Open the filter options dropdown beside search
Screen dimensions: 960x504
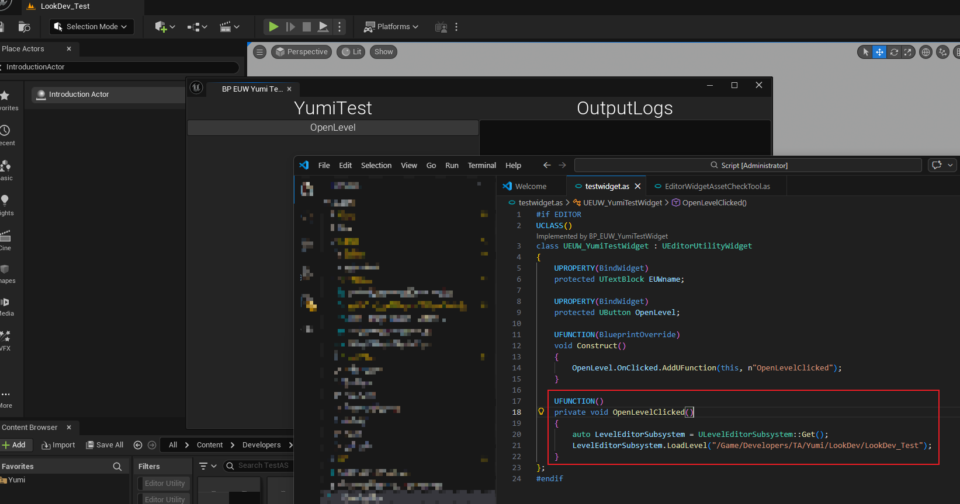tap(207, 466)
